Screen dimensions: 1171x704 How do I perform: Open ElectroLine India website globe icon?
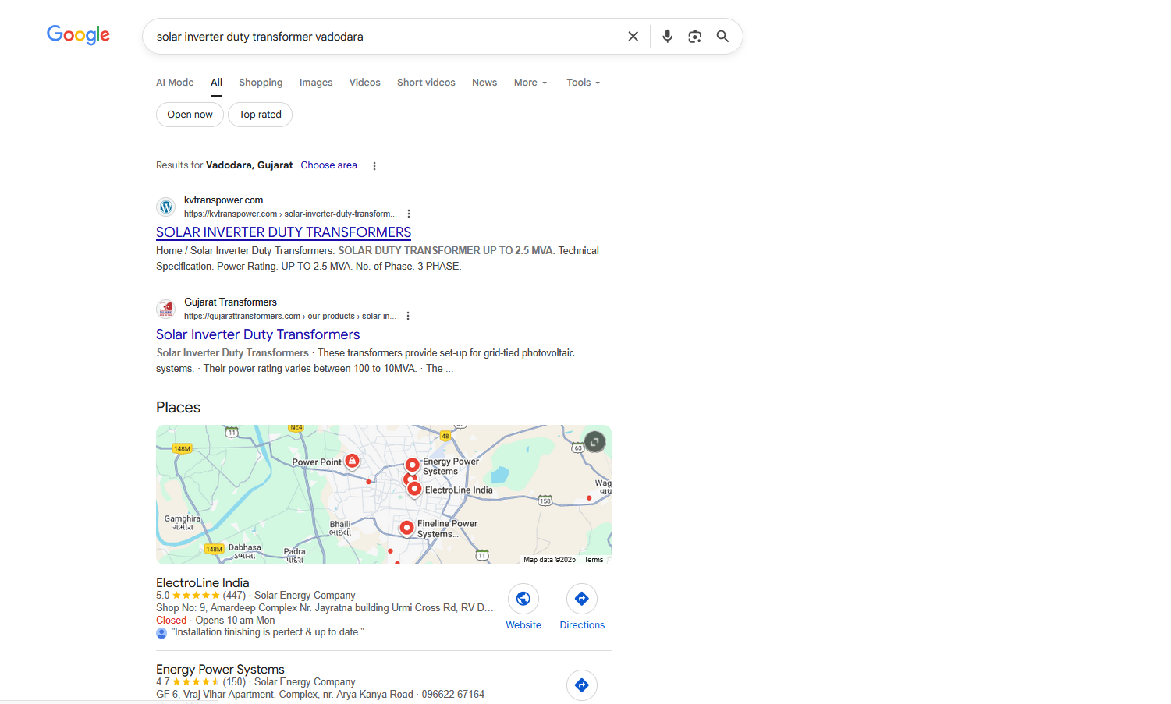tap(523, 599)
